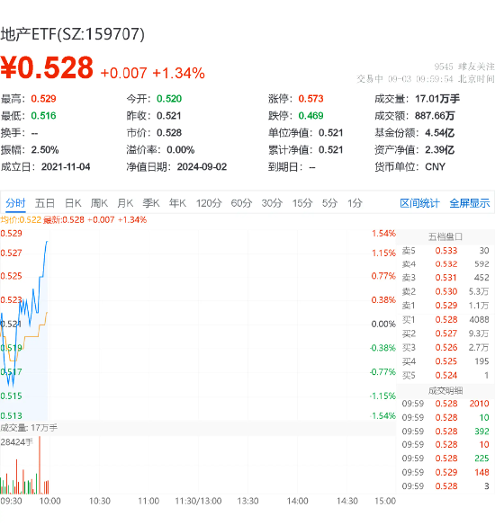Click the 溢价率 0.00% value
The height and width of the screenshot is (525, 495).
point(181,150)
